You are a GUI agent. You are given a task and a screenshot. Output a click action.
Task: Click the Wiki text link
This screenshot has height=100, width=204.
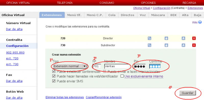(195, 23)
